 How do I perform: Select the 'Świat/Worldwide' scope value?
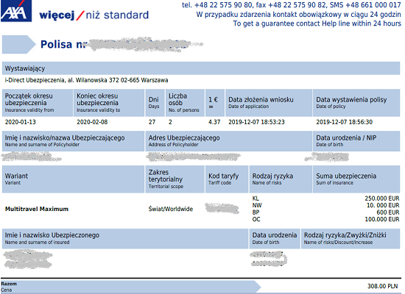(171, 209)
